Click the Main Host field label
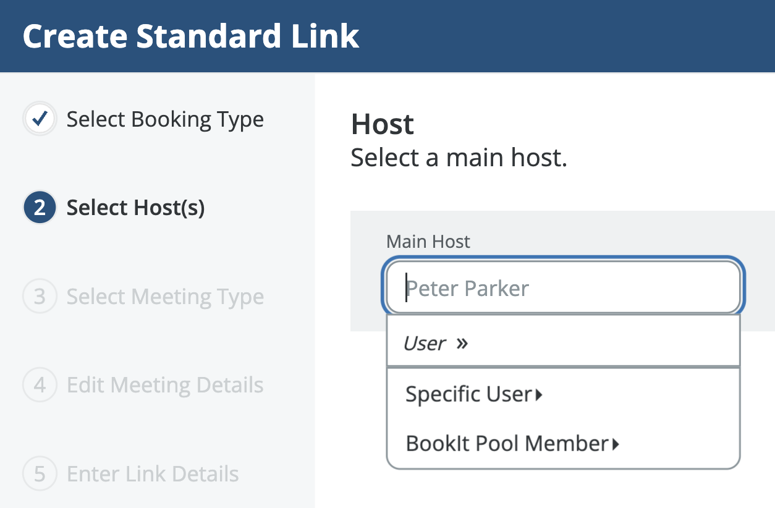This screenshot has height=508, width=775. (428, 242)
